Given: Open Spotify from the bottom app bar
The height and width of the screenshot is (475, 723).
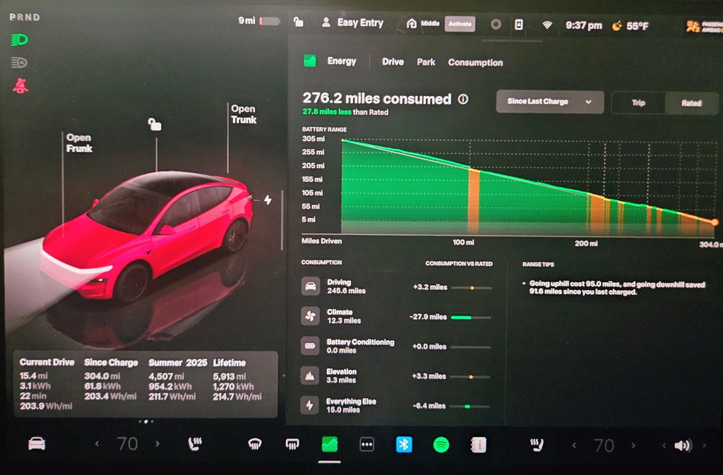Looking at the screenshot, I should click(x=441, y=445).
